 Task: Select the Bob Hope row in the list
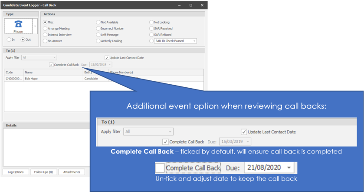click(30, 79)
